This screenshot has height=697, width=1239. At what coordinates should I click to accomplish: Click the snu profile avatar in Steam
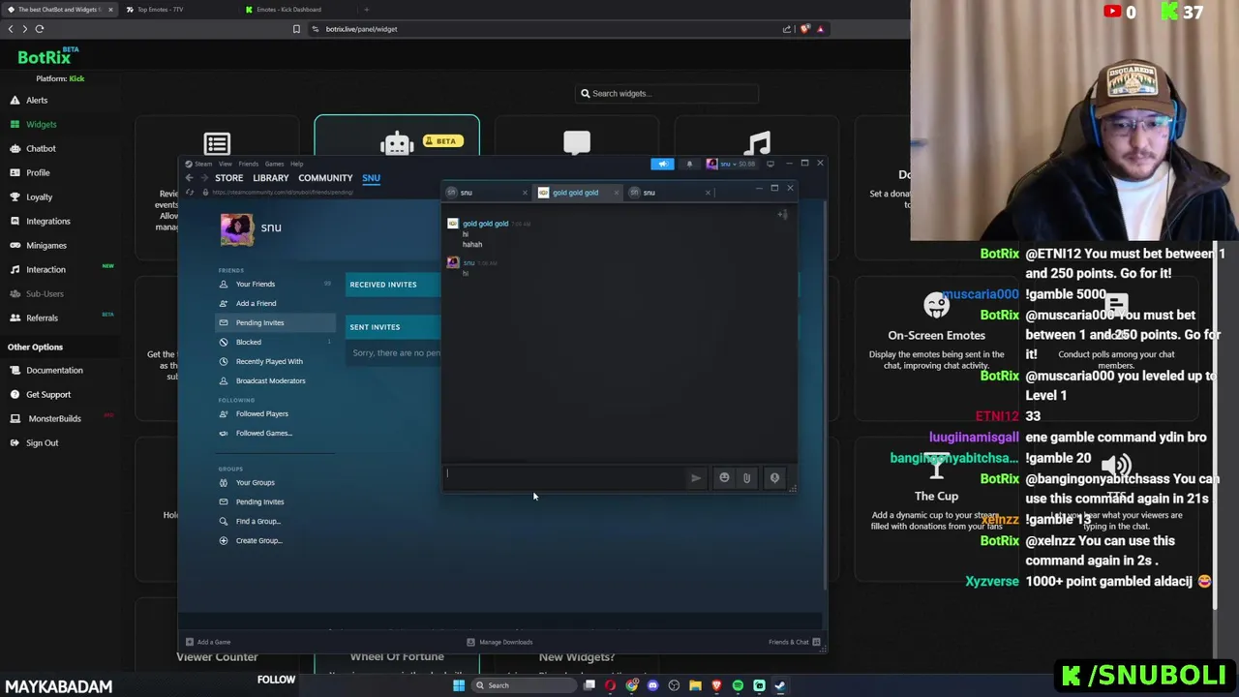236,229
